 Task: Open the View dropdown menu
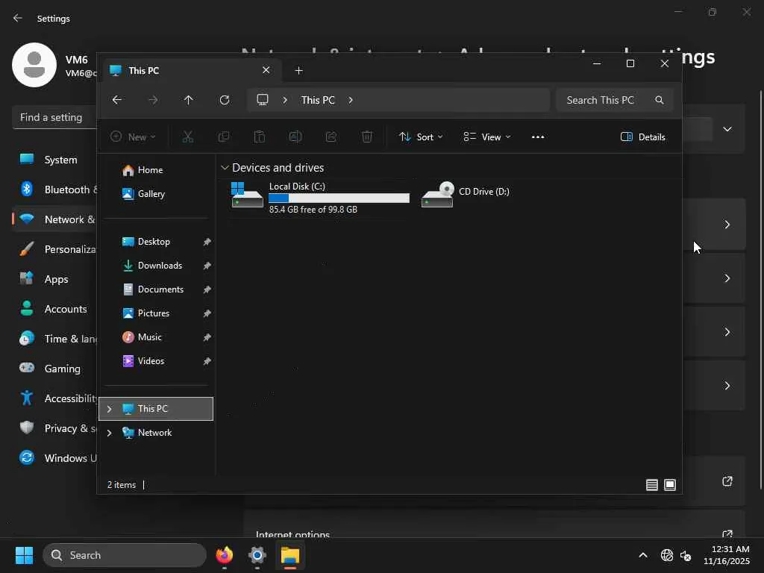click(x=486, y=137)
